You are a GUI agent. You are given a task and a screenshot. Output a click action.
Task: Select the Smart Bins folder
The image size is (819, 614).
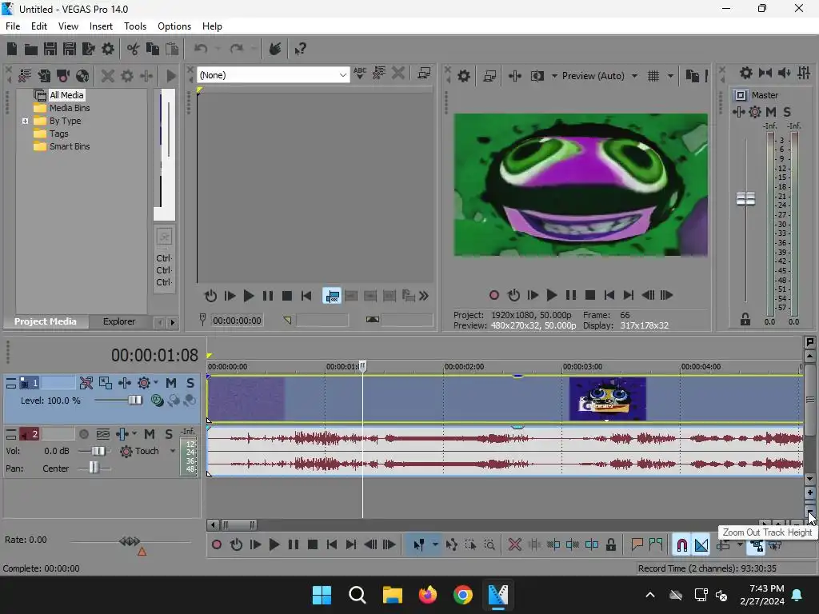coord(70,147)
